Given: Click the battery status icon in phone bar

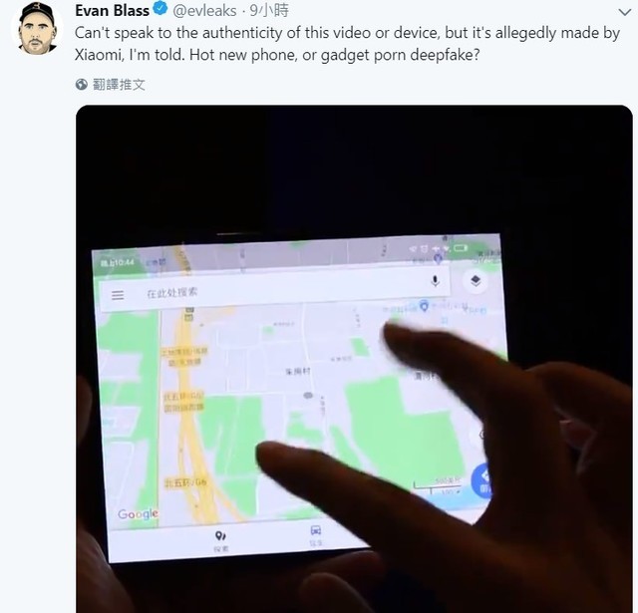Looking at the screenshot, I should tap(461, 247).
